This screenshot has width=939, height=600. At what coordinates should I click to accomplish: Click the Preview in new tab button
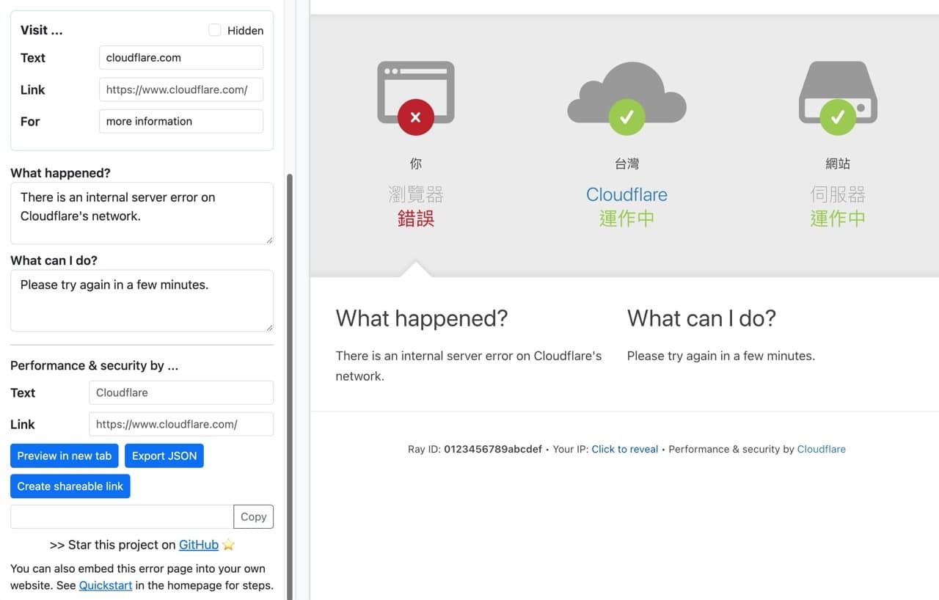tap(64, 456)
